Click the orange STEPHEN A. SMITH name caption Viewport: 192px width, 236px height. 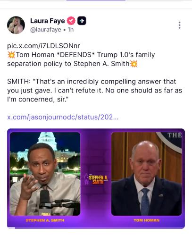click(45, 220)
